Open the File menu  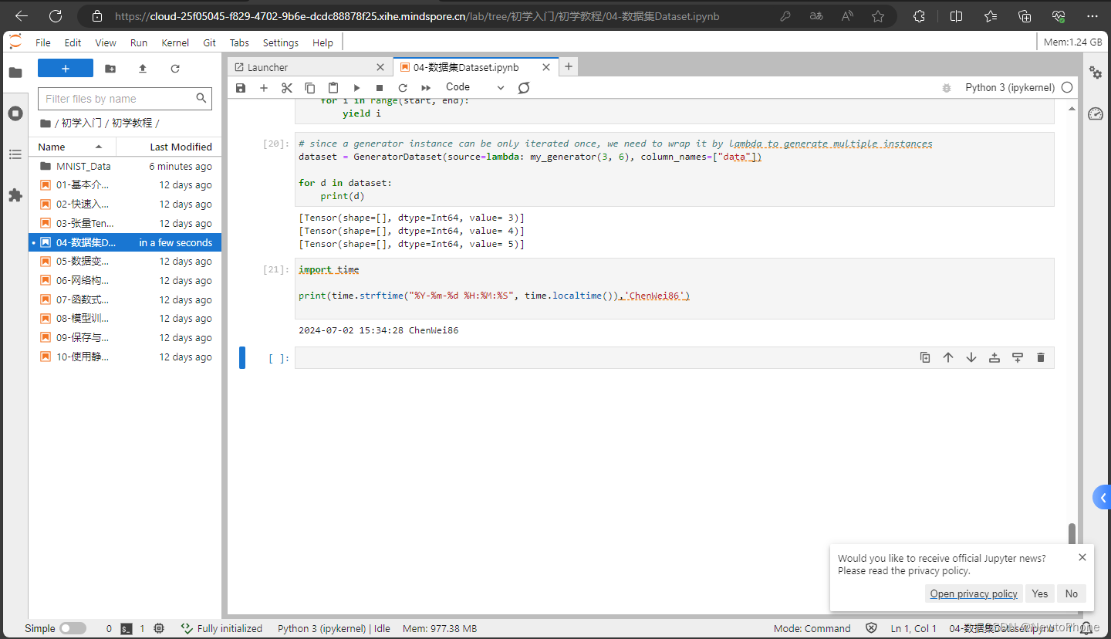click(43, 42)
